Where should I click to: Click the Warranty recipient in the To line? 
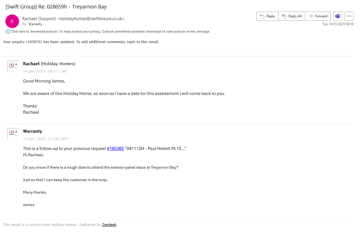35,24
